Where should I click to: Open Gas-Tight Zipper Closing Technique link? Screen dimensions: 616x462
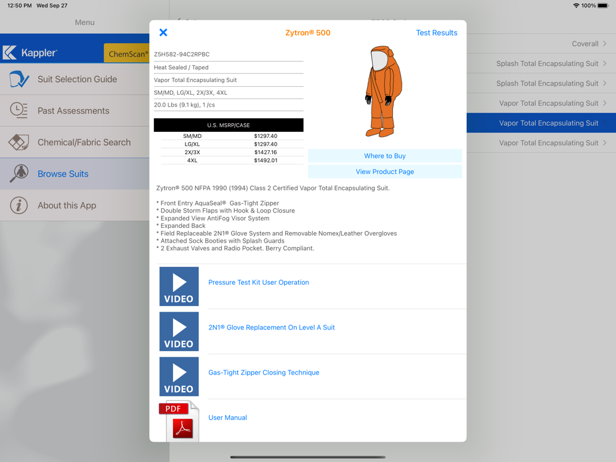tap(264, 373)
